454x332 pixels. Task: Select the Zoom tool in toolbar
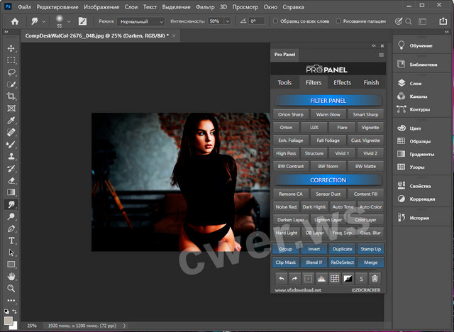[11, 289]
